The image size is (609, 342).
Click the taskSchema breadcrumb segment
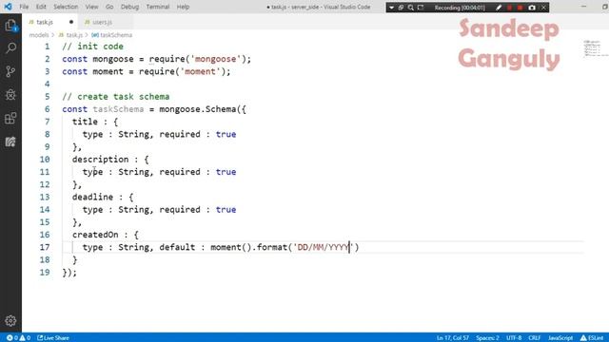(112, 35)
